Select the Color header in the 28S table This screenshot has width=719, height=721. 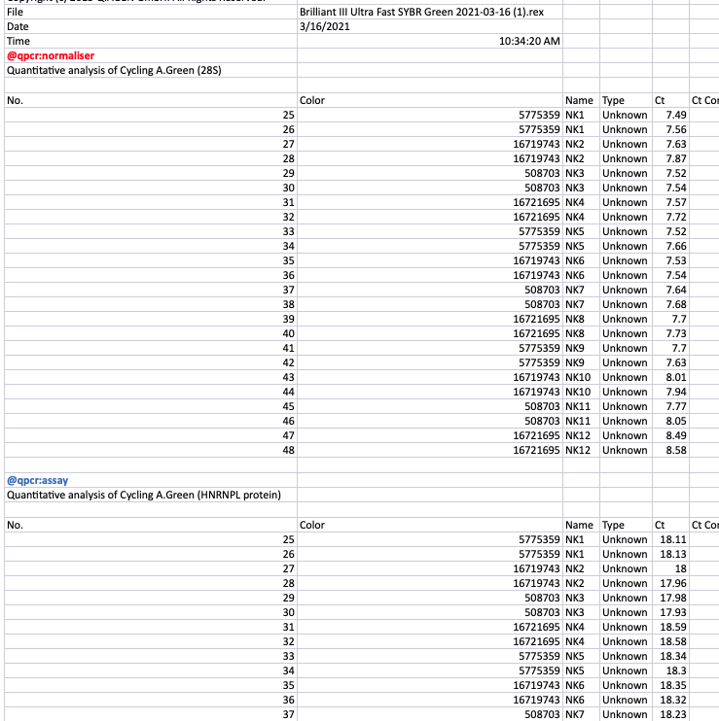(x=430, y=100)
